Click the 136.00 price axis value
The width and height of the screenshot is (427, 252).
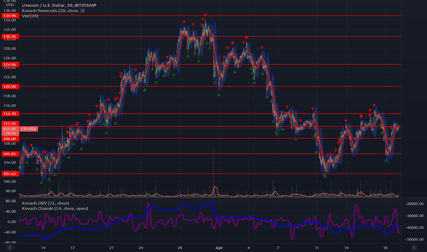[x=10, y=11]
